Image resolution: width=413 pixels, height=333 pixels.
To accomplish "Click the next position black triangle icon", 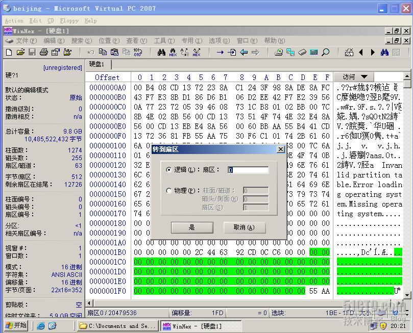I will [373, 52].
